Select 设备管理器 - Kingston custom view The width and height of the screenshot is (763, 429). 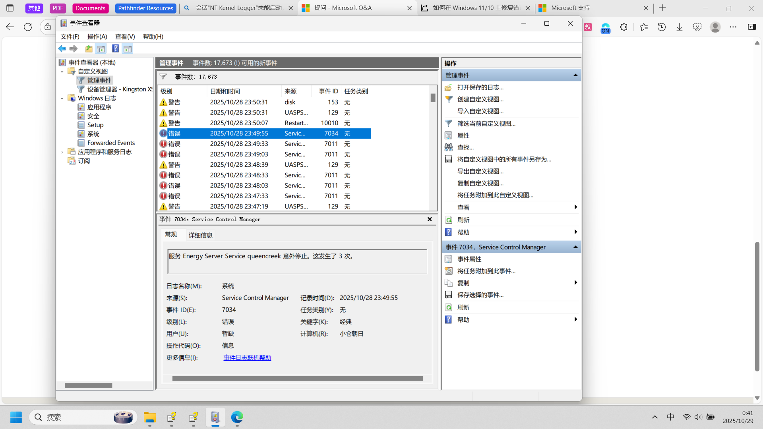pyautogui.click(x=120, y=89)
